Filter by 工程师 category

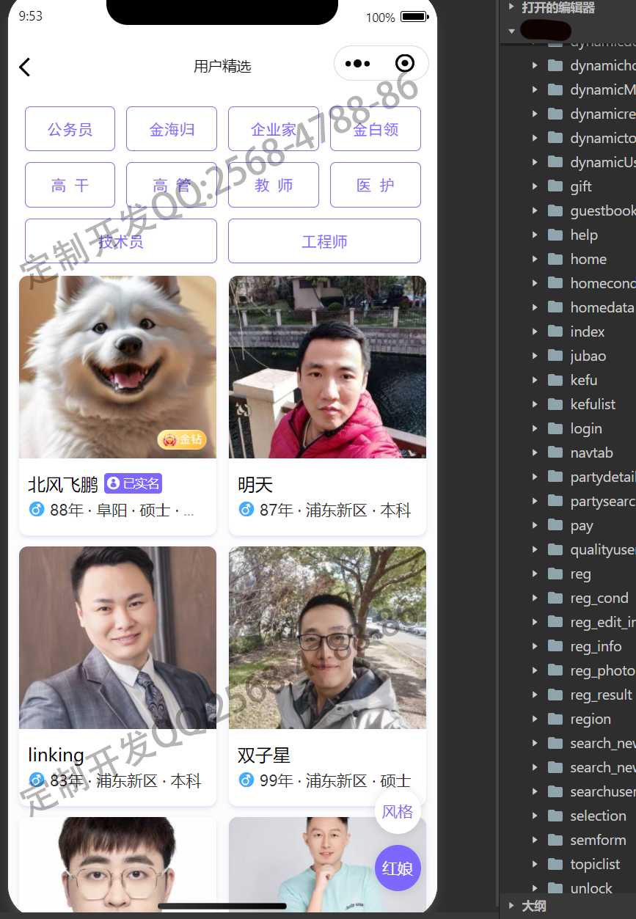tap(324, 241)
